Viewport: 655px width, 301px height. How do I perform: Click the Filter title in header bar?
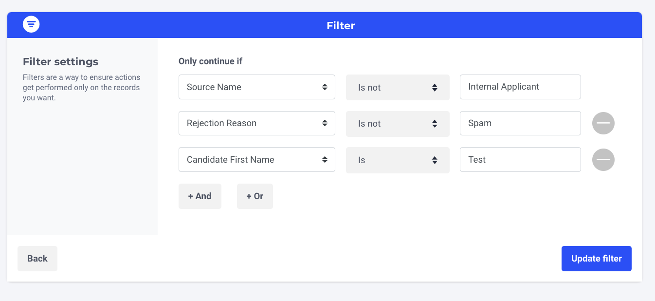[341, 25]
